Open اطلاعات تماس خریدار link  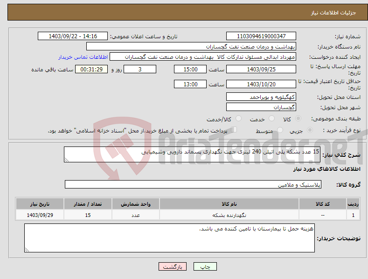[x=83, y=57]
